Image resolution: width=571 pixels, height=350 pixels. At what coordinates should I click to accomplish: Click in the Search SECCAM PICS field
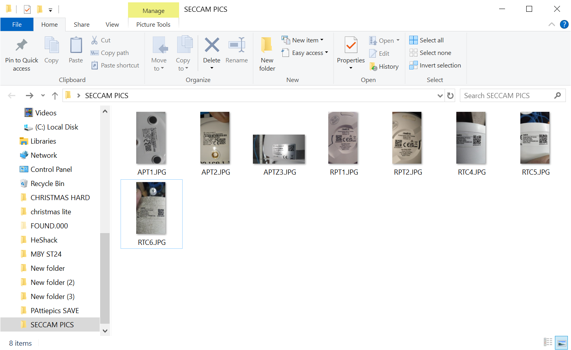[x=512, y=95]
